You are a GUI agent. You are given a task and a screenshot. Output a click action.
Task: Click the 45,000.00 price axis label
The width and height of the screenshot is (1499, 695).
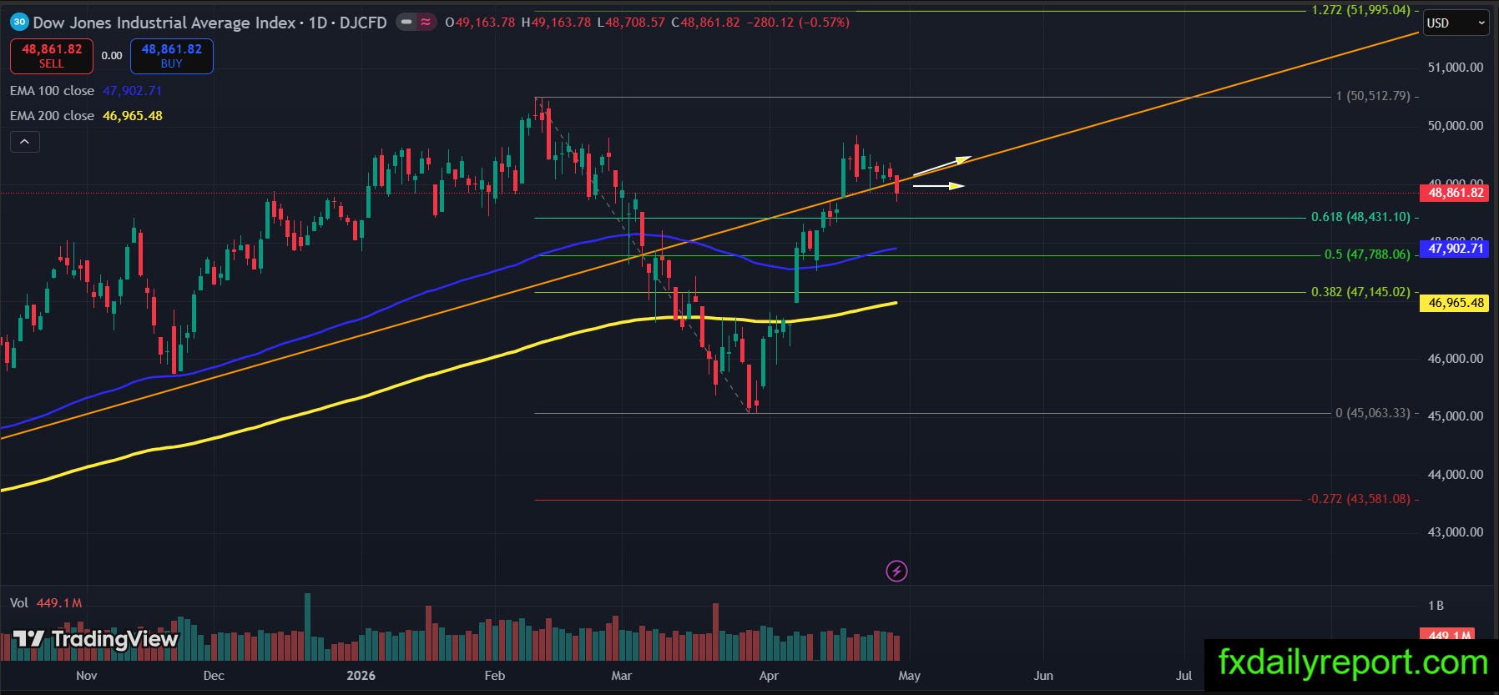[x=1456, y=416]
